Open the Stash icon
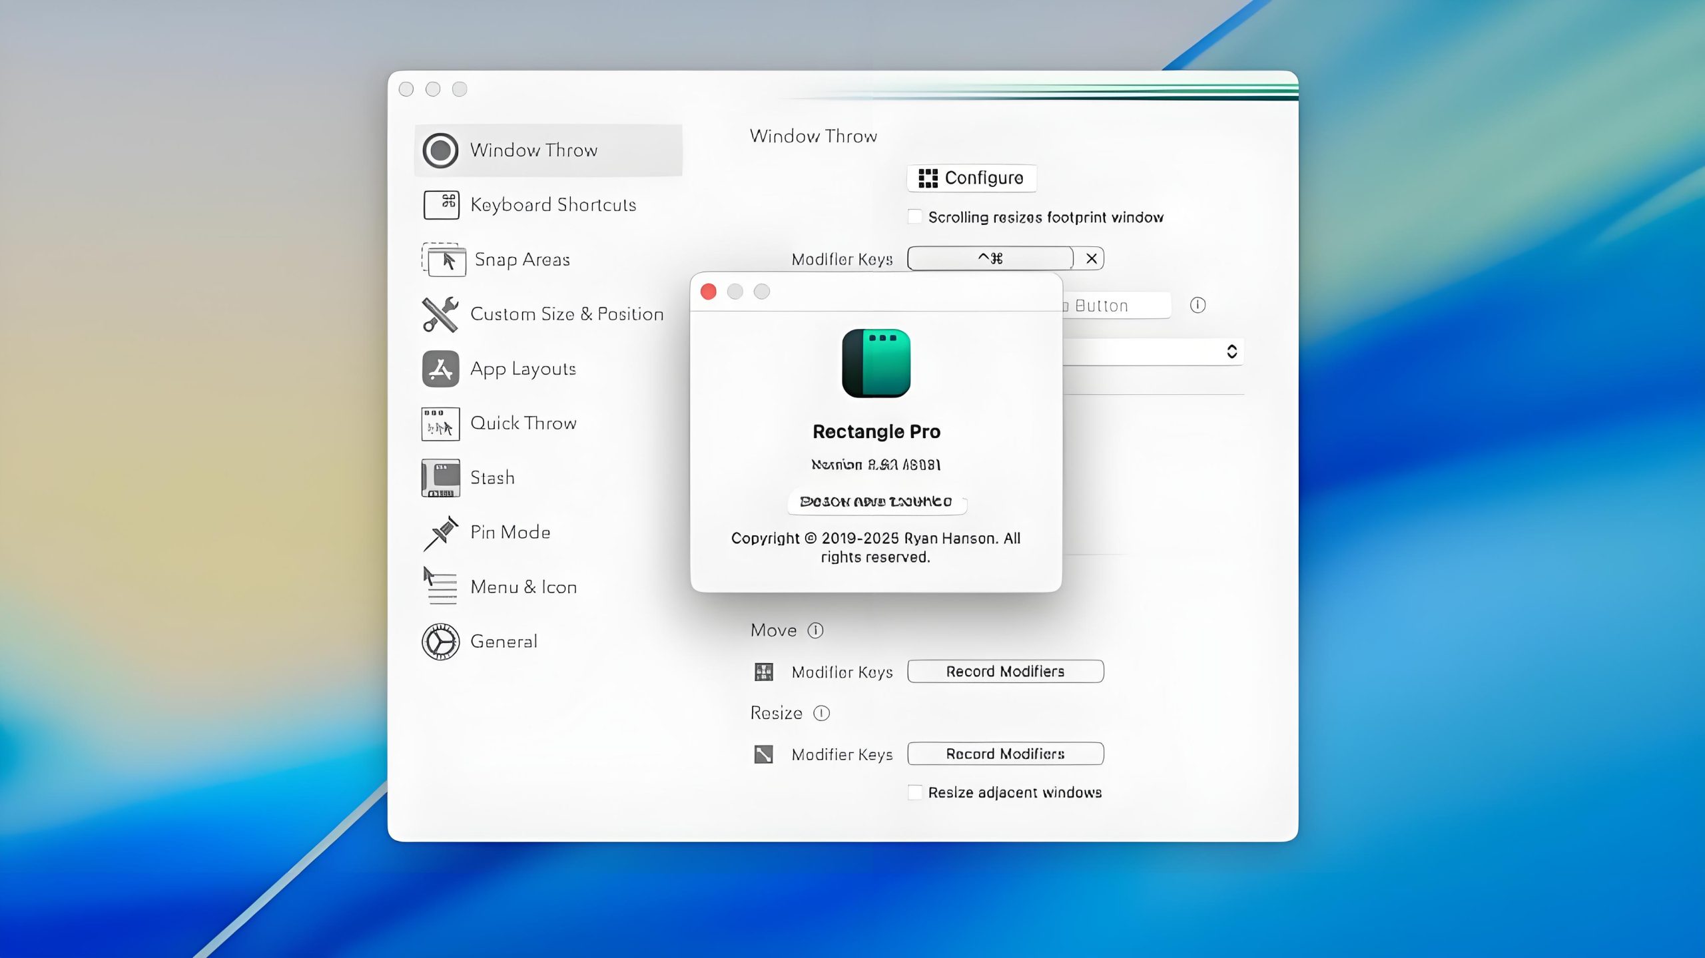This screenshot has width=1705, height=958. pyautogui.click(x=440, y=477)
